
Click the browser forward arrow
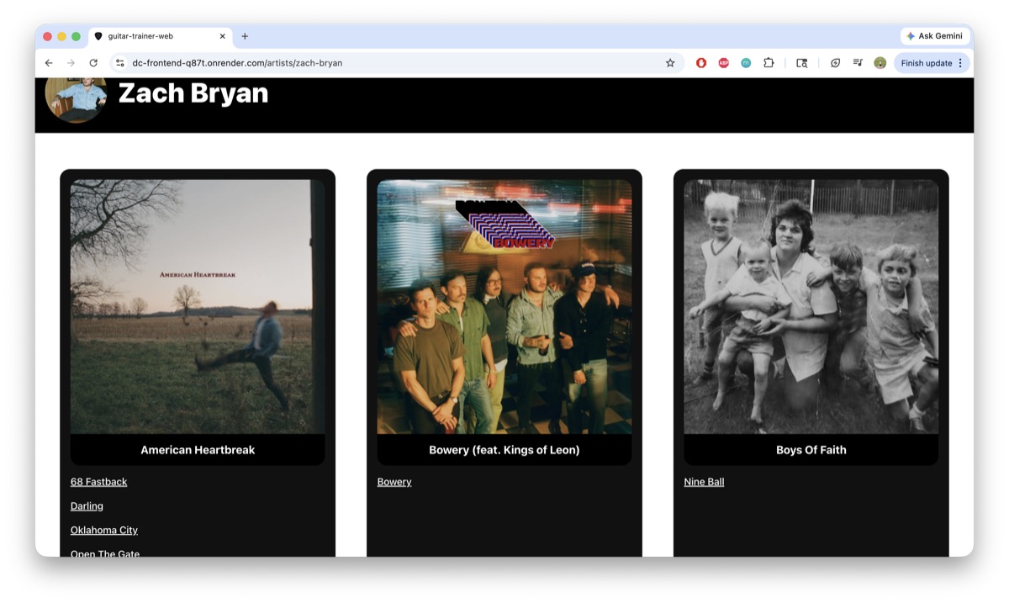click(71, 63)
